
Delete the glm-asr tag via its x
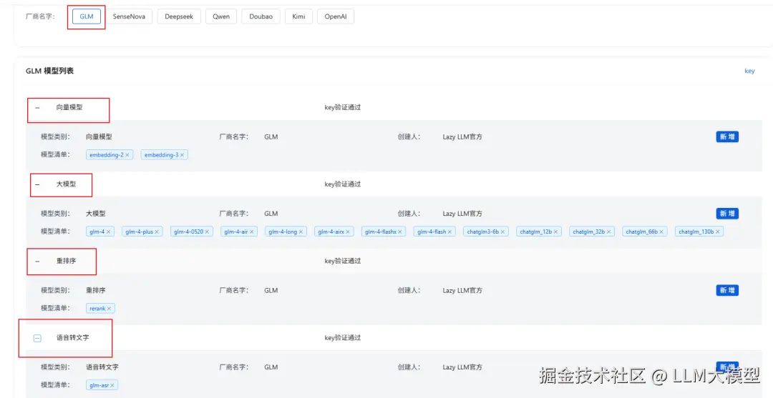(x=112, y=385)
